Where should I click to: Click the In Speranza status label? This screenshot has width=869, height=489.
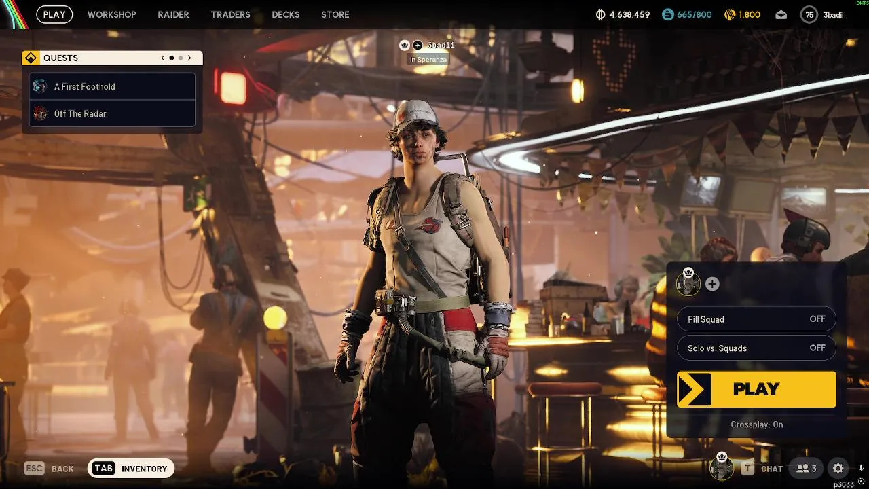click(428, 60)
